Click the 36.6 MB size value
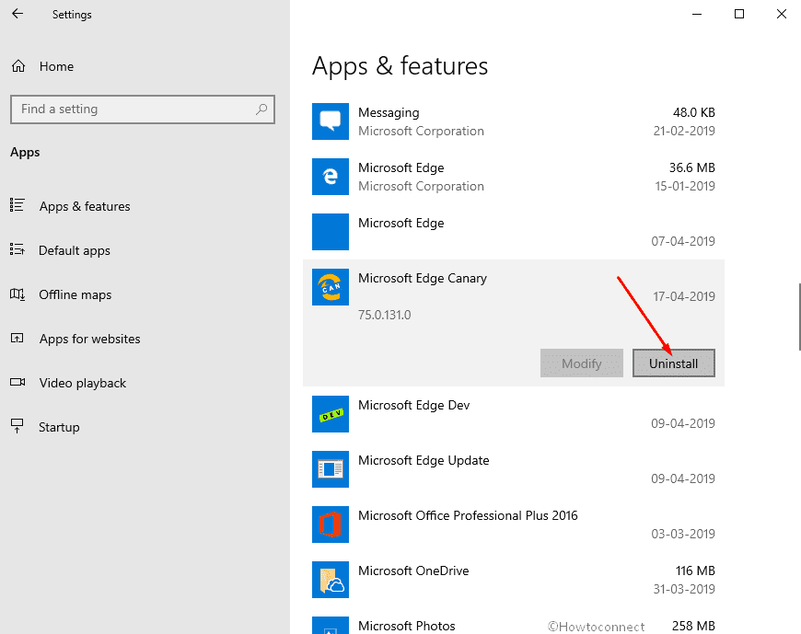Screen dimensions: 801x634 pyautogui.click(x=692, y=167)
